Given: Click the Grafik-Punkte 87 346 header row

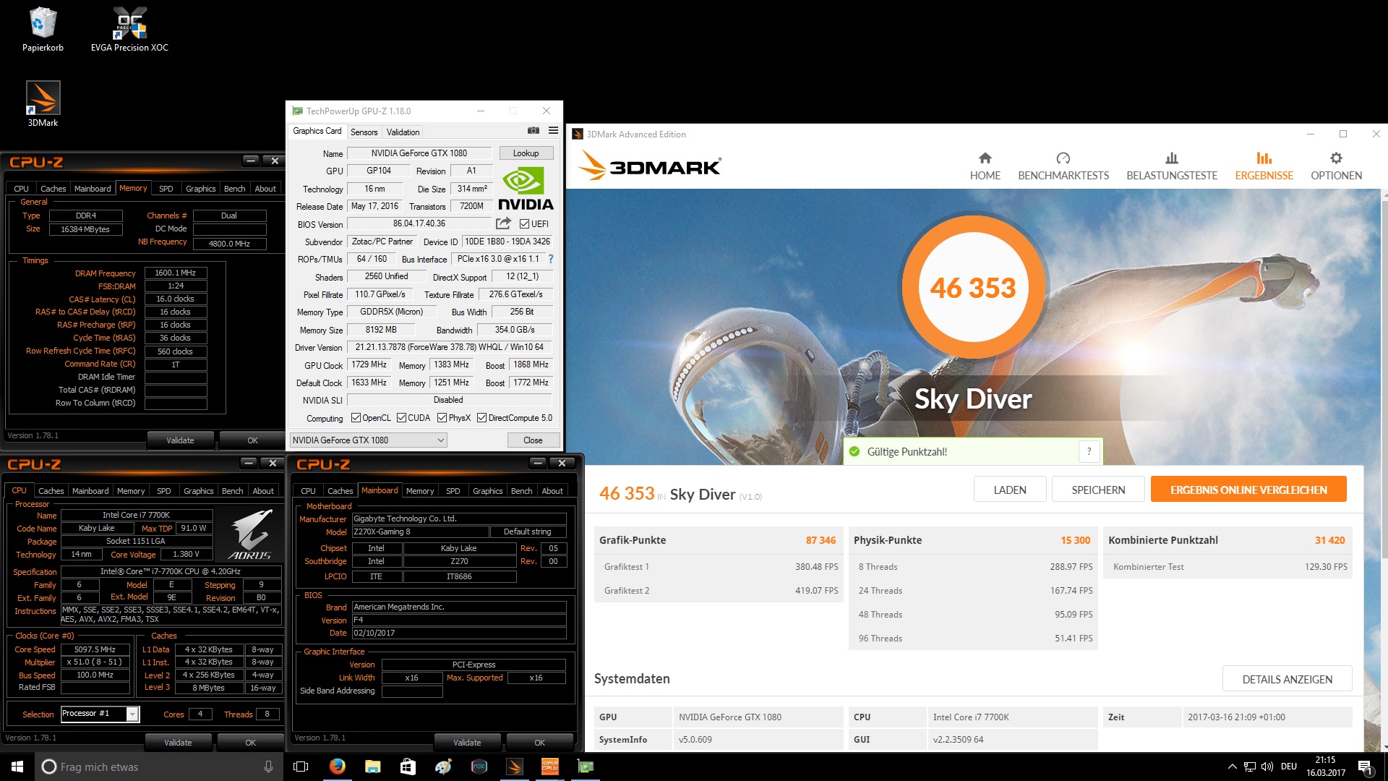Looking at the screenshot, I should (718, 540).
